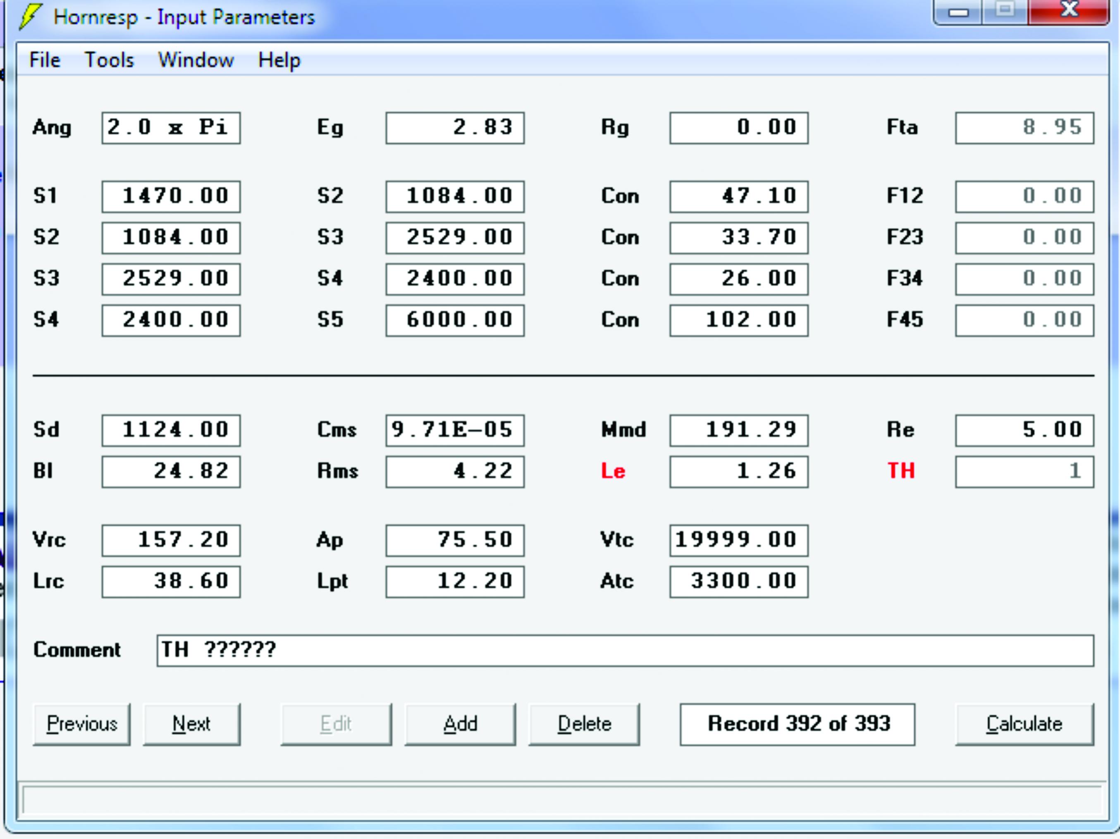Click the left-column S3 field on the third row
The height and width of the screenshot is (839, 1120).
(x=171, y=279)
